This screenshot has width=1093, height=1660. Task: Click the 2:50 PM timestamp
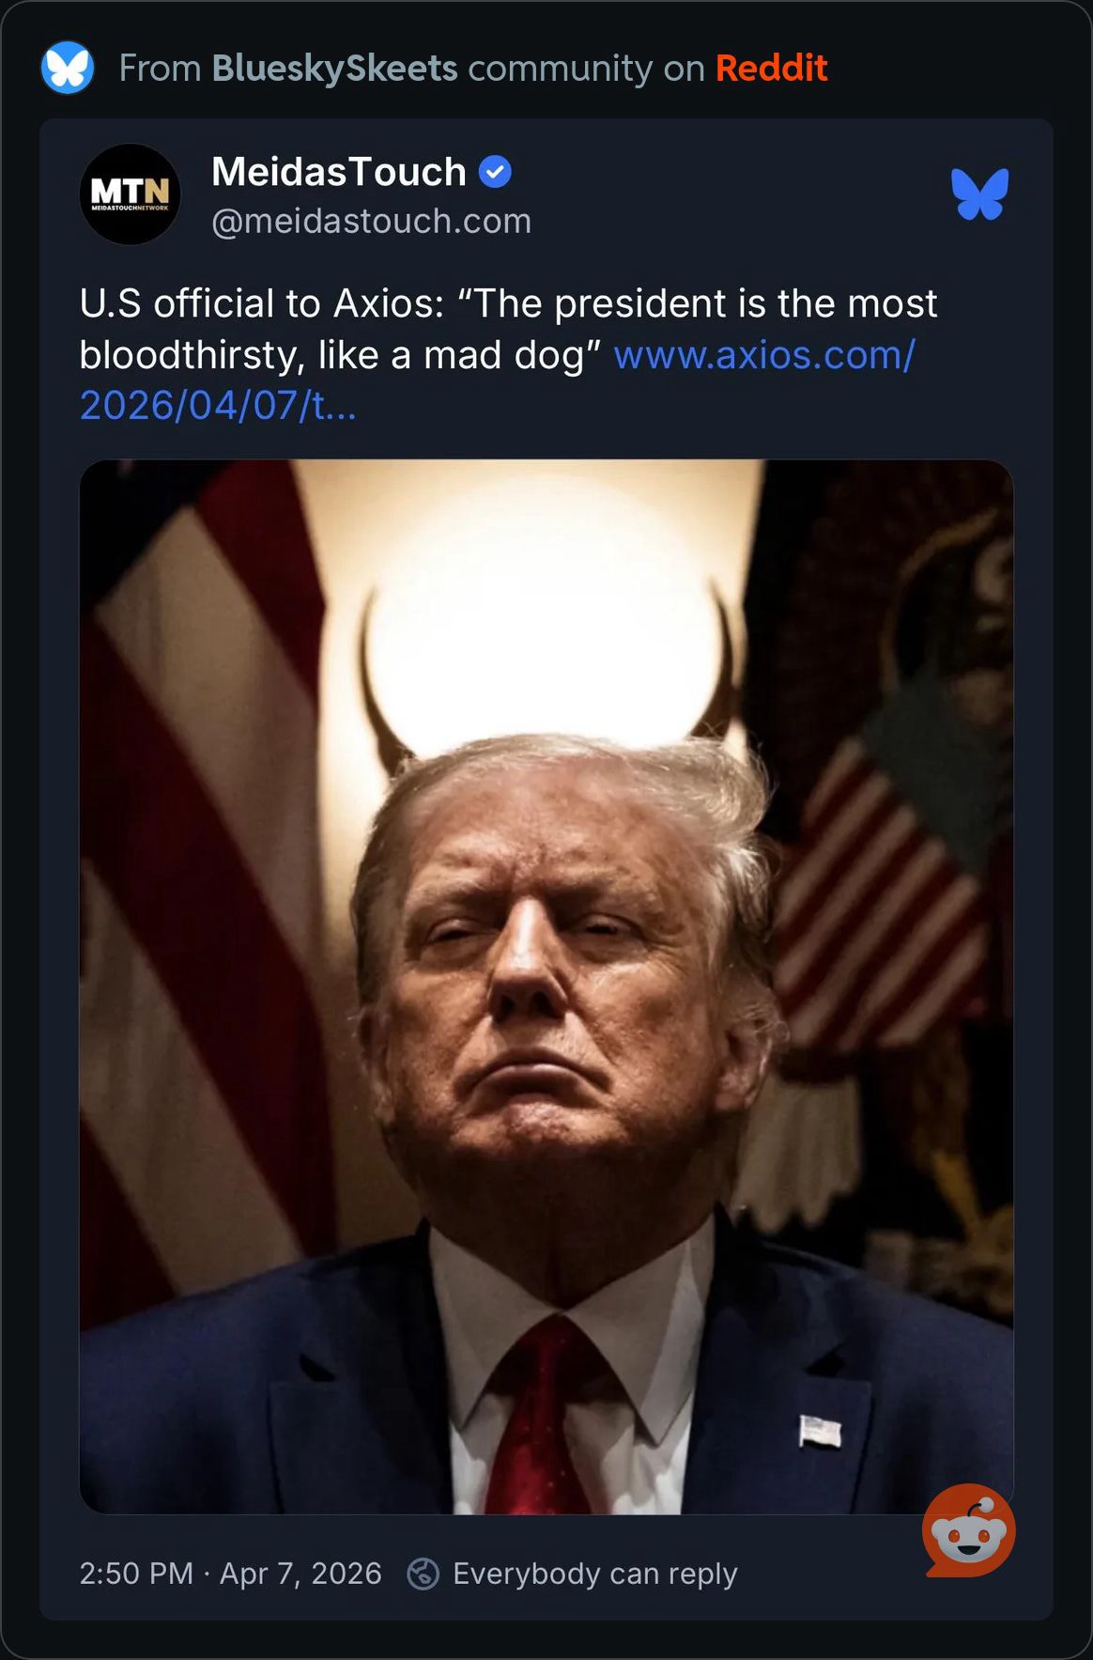[136, 1574]
